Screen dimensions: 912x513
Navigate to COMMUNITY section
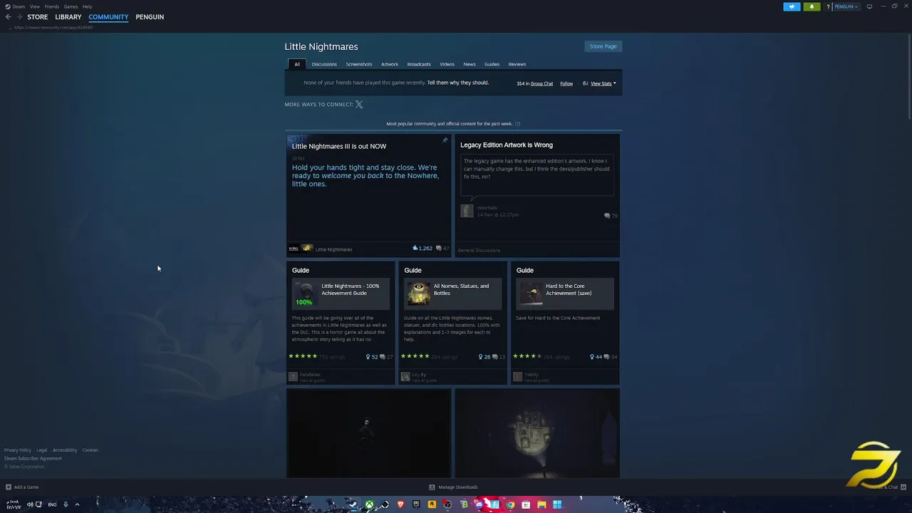point(108,17)
